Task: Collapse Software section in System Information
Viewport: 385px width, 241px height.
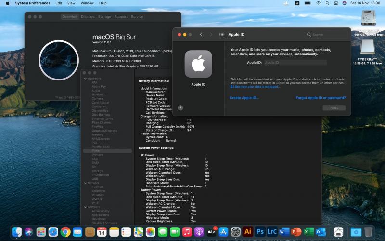Action: (x=85, y=207)
